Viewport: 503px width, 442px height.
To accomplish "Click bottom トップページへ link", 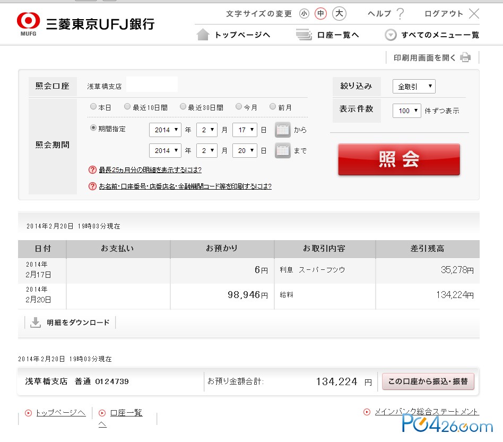I will click(x=60, y=413).
